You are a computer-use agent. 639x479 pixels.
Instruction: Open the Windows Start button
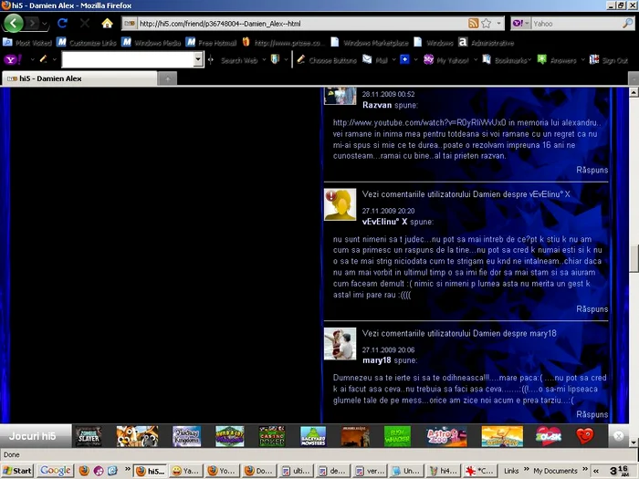pyautogui.click(x=17, y=471)
